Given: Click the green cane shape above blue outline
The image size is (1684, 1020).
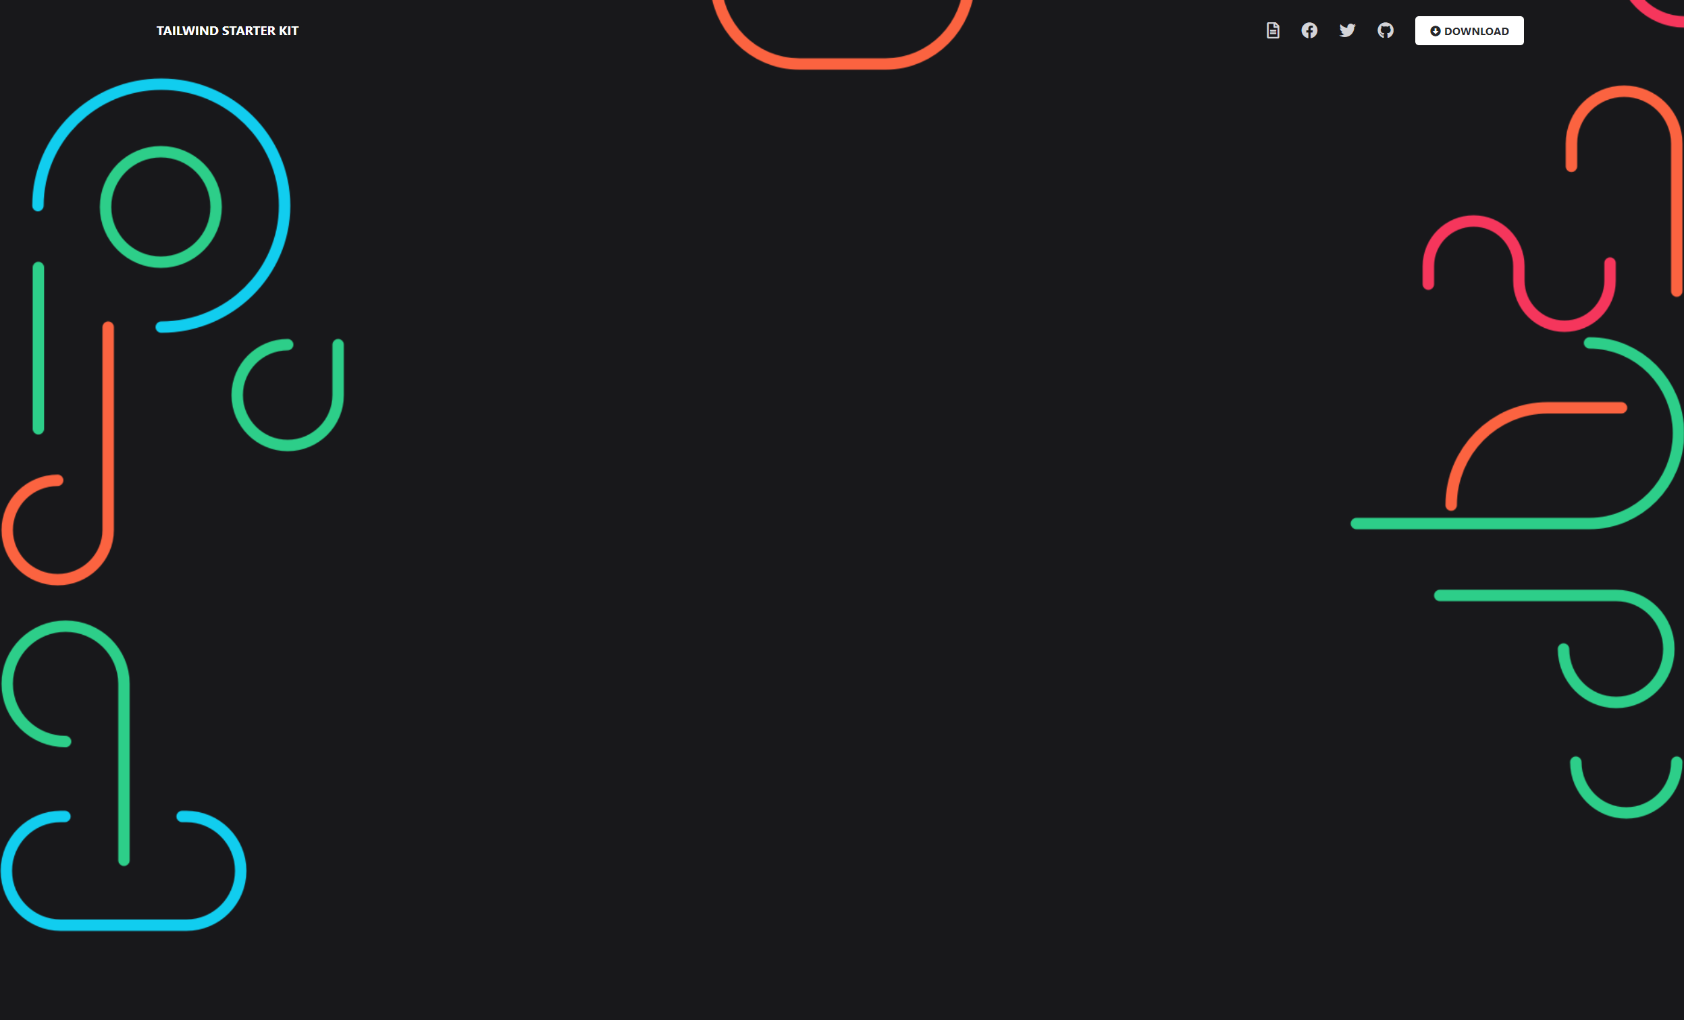Looking at the screenshot, I should [x=65, y=743].
